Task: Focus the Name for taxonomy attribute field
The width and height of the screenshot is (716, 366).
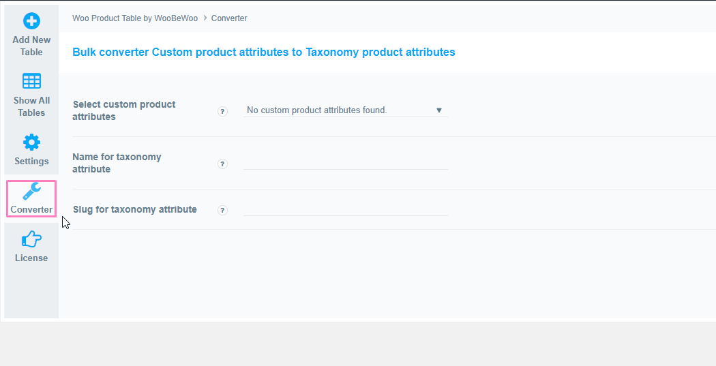Action: click(x=345, y=163)
